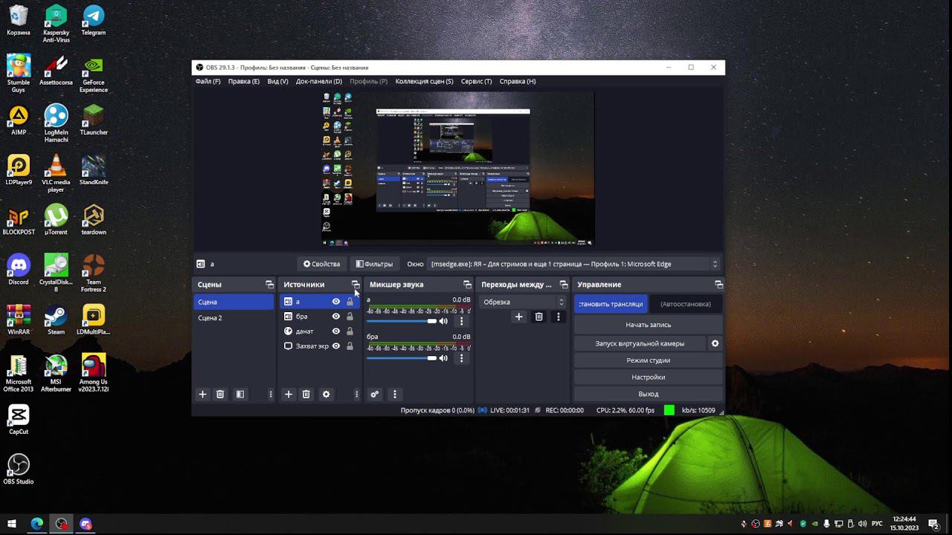Click Начать запись to start recording
The height and width of the screenshot is (535, 952).
649,325
